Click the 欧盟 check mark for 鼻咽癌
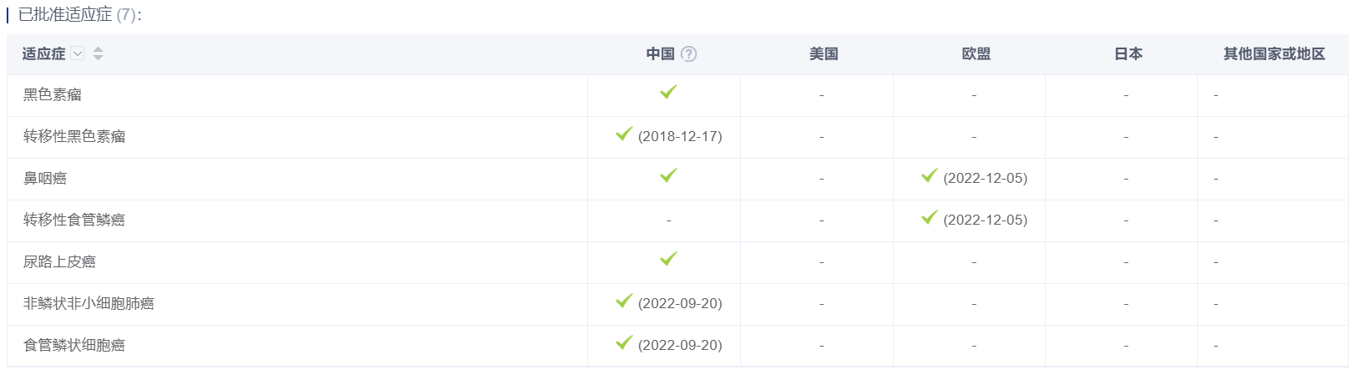Image resolution: width=1359 pixels, height=375 pixels. pos(930,175)
